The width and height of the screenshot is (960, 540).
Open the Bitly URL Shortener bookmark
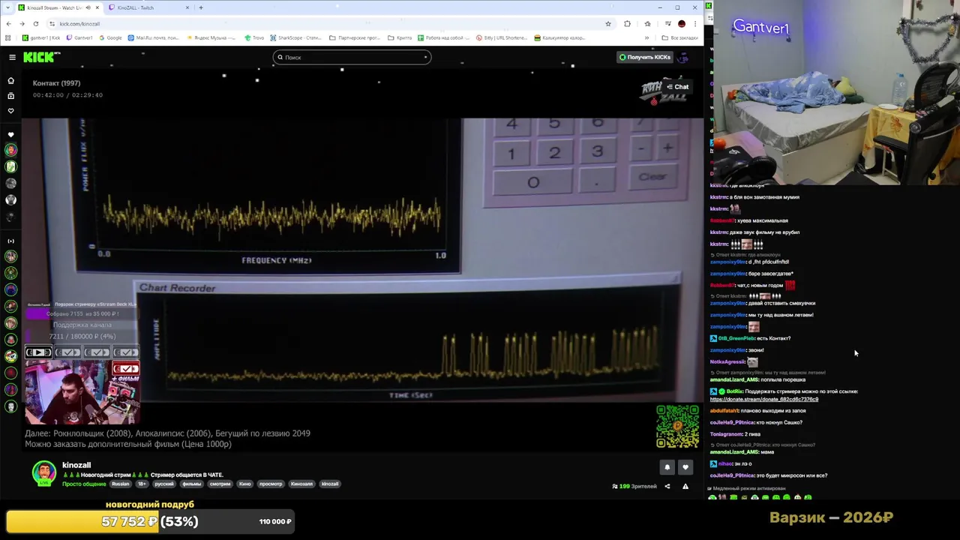(502, 37)
